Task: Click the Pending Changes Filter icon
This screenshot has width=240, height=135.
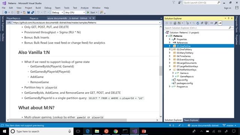Action: click(187, 23)
